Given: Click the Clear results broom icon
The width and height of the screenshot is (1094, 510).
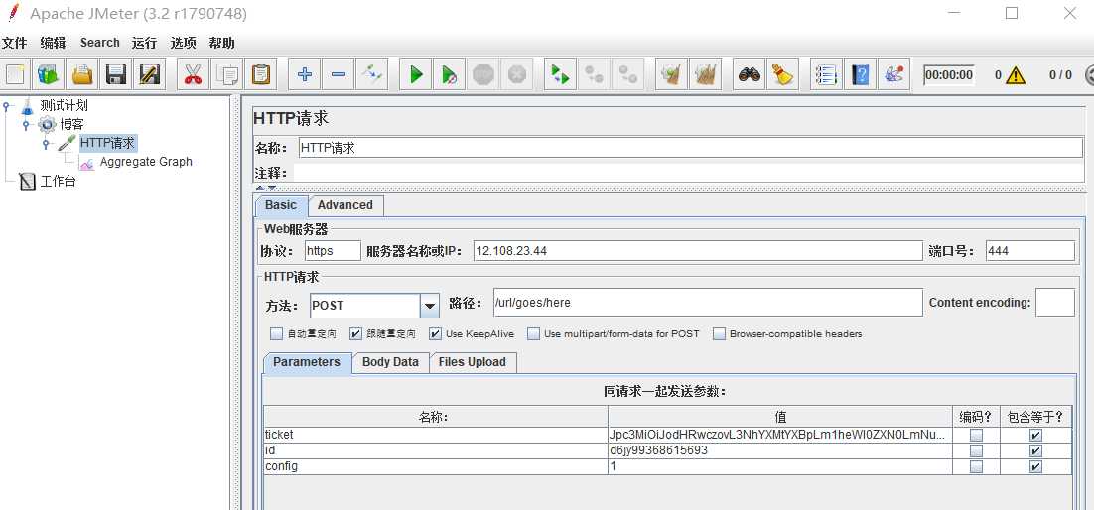Looking at the screenshot, I should (671, 74).
